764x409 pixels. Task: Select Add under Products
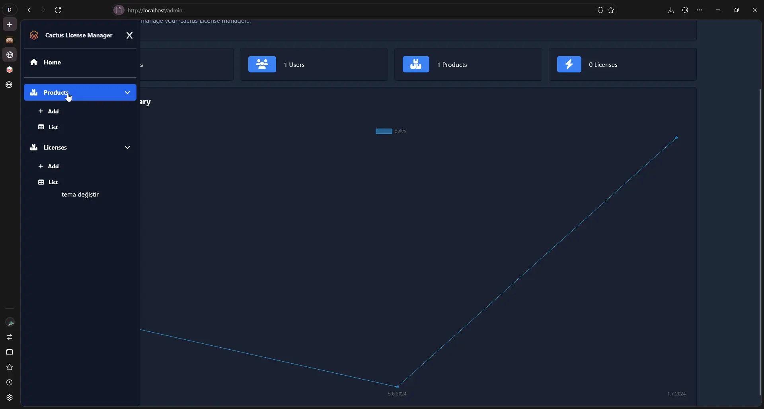(49, 111)
